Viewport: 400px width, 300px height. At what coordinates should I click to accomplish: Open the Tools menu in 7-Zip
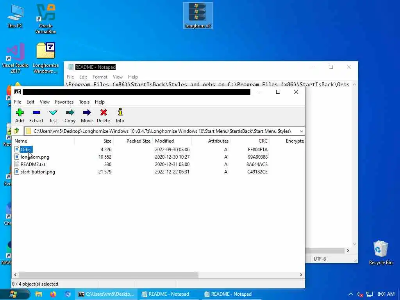tap(84, 102)
